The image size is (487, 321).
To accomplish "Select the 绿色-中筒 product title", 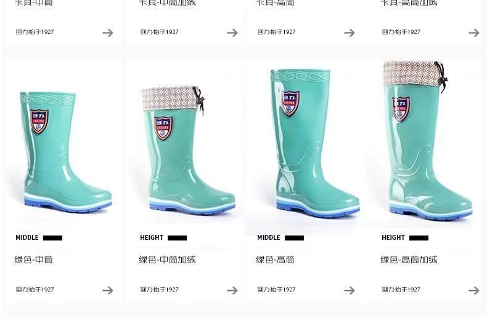I will click(x=33, y=260).
